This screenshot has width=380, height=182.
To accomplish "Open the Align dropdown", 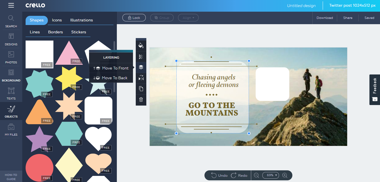I will pos(188,18).
